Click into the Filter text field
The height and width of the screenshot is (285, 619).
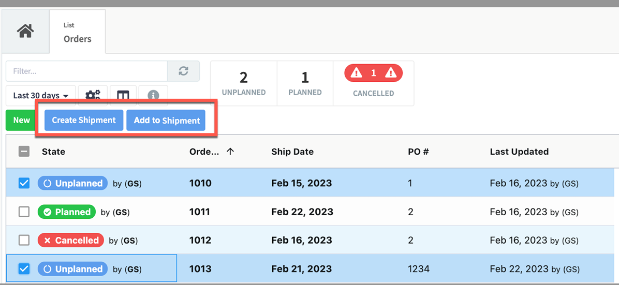86,71
